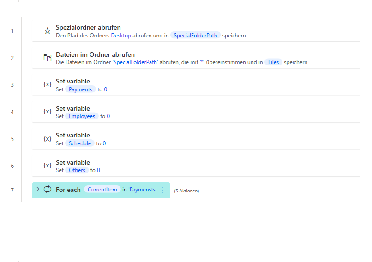Screen dimensions: 372x262
Task: Click line number 1
Action: coord(12,31)
